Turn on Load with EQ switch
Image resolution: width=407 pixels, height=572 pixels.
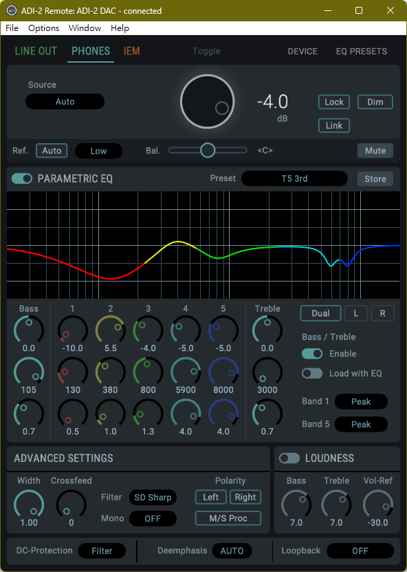pos(312,373)
